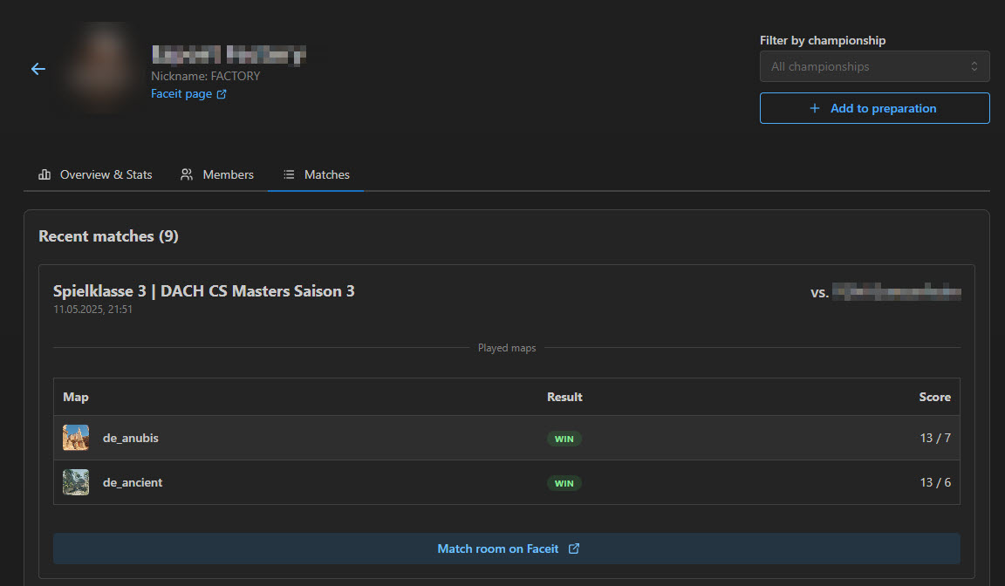Click the WIN badge for de_anubis
Viewport: 1005px width, 586px height.
(x=564, y=439)
